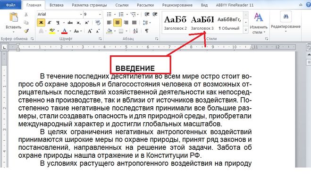Select the Format Painter brush icon
Screen dimensions: 311x188
(26, 31)
